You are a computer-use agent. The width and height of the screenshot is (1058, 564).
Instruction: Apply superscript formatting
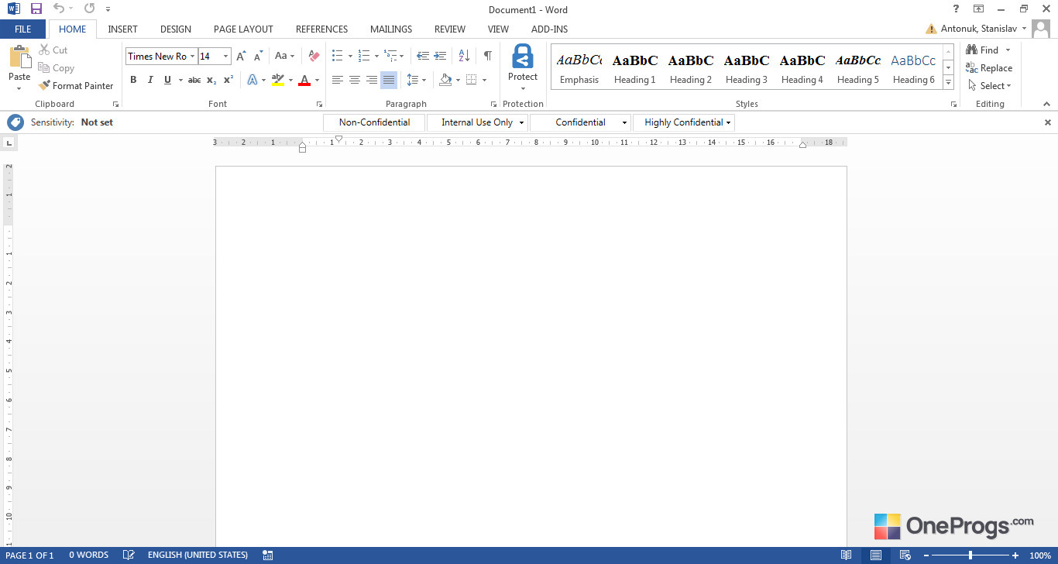228,80
